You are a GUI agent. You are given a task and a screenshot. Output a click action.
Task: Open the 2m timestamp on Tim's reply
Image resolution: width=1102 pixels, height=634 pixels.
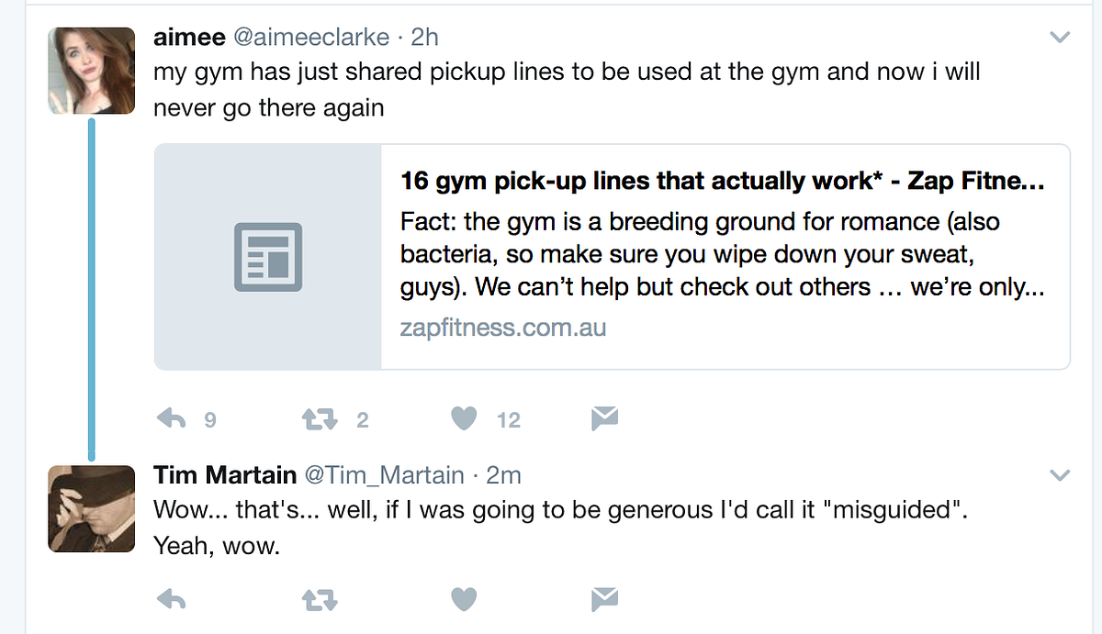pyautogui.click(x=503, y=475)
